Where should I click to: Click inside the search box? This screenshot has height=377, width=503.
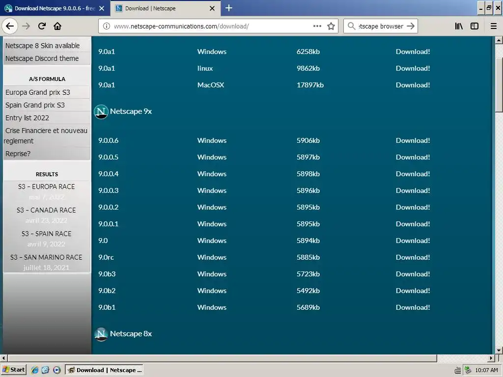tap(381, 26)
